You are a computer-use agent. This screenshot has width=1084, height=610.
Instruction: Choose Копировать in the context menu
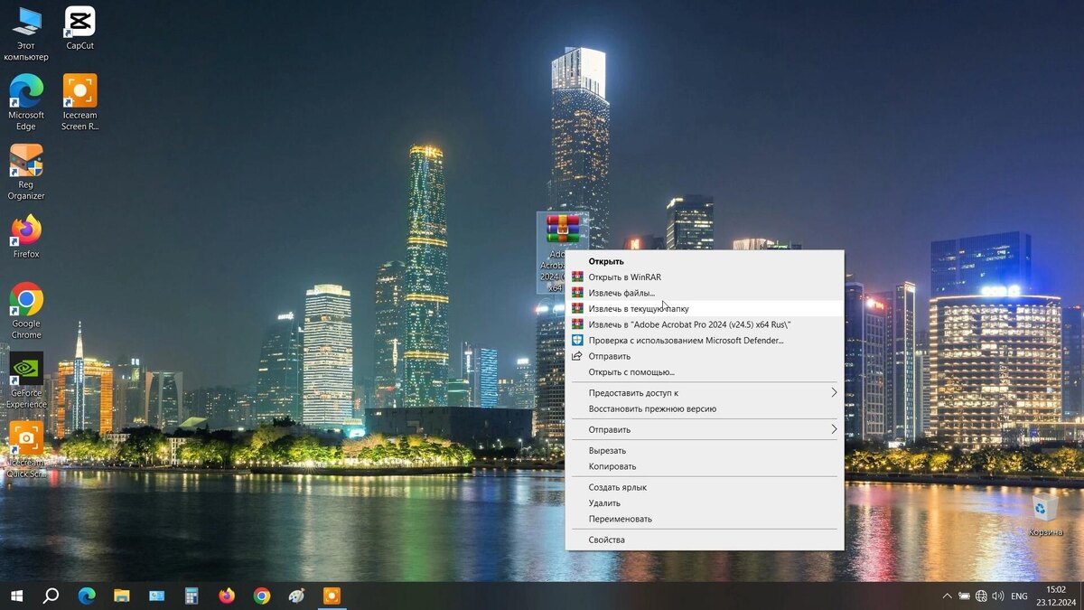(x=705, y=466)
